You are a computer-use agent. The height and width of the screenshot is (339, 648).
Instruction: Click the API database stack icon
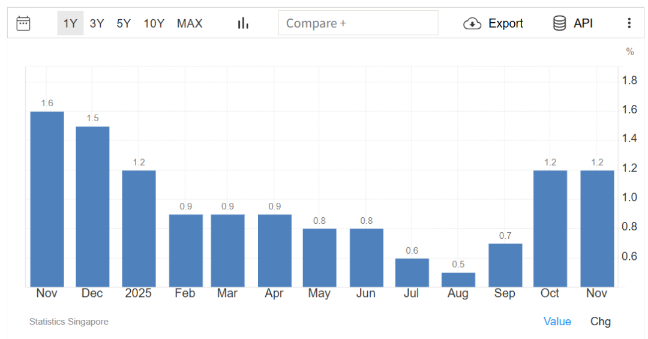[x=559, y=23]
